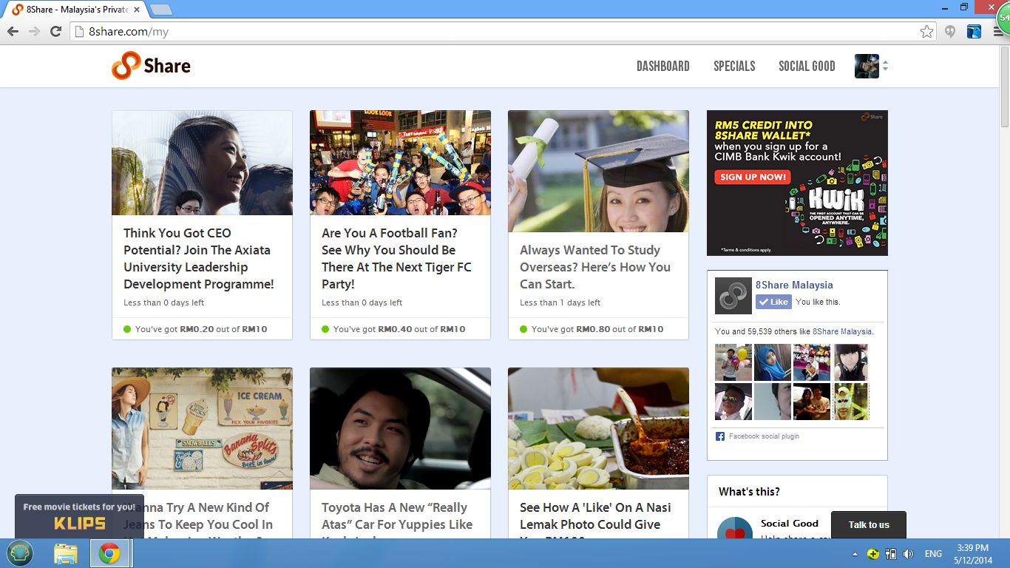The width and height of the screenshot is (1010, 568).
Task: Open the volume control in system tray
Action: tap(908, 554)
